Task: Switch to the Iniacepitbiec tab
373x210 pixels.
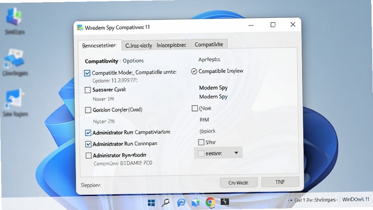Action: [x=172, y=45]
